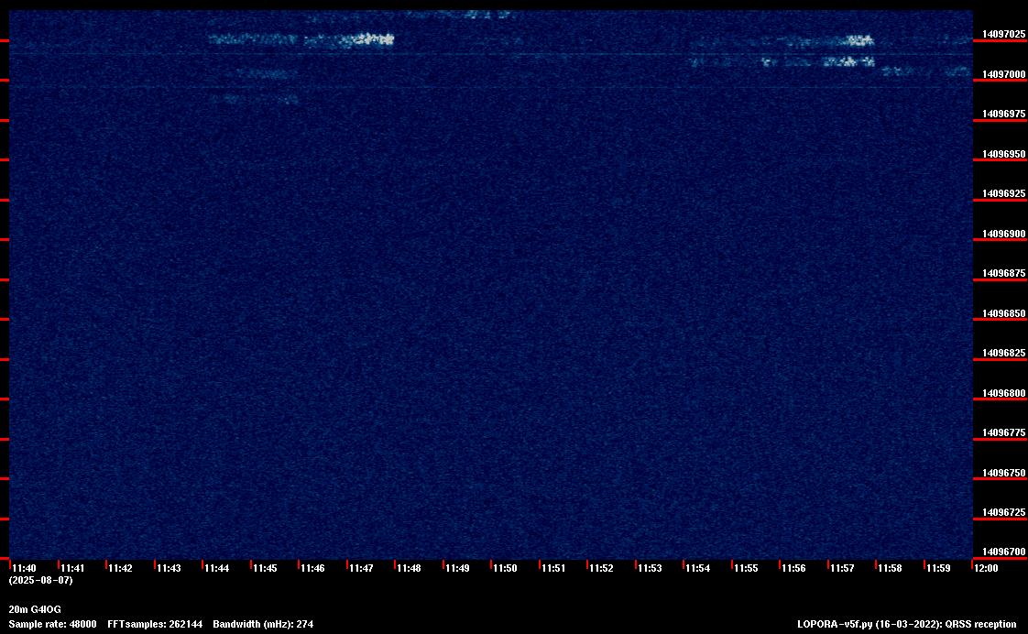
Task: Click the 11:45 time axis label
Action: pos(265,568)
